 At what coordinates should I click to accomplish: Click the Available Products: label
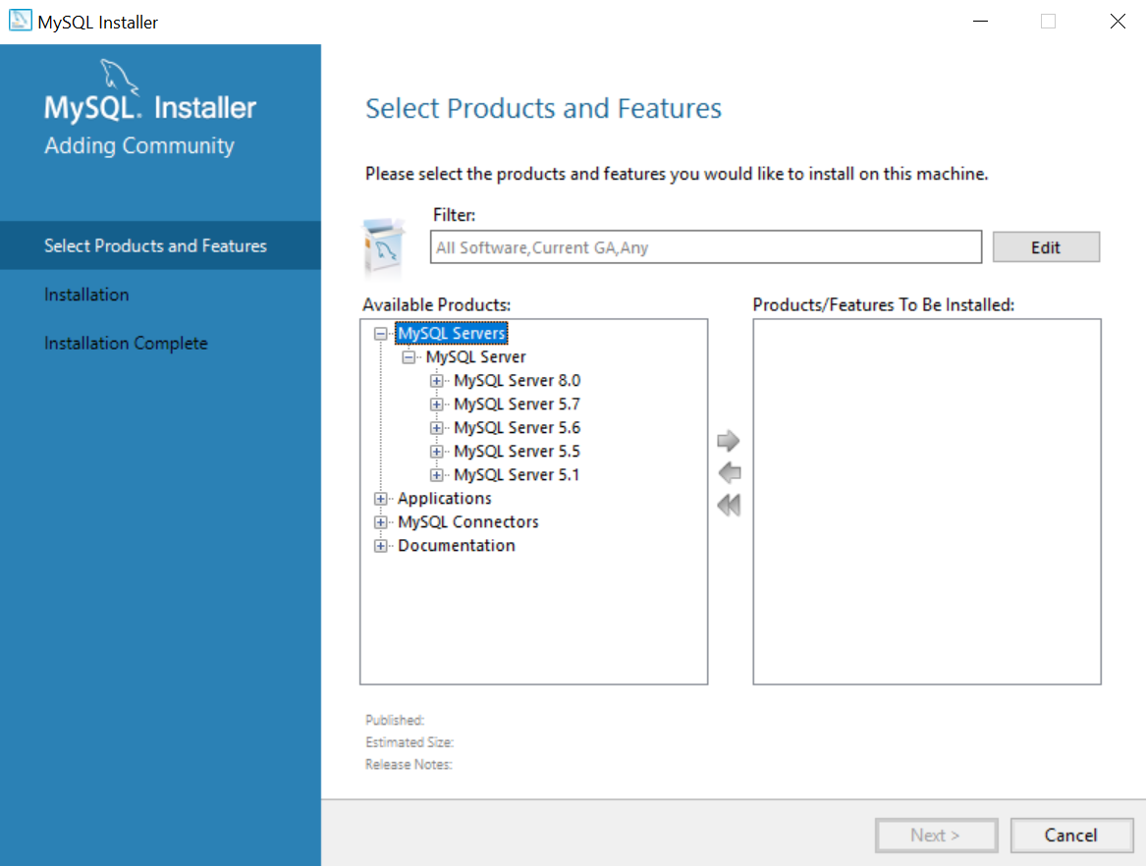(x=436, y=304)
